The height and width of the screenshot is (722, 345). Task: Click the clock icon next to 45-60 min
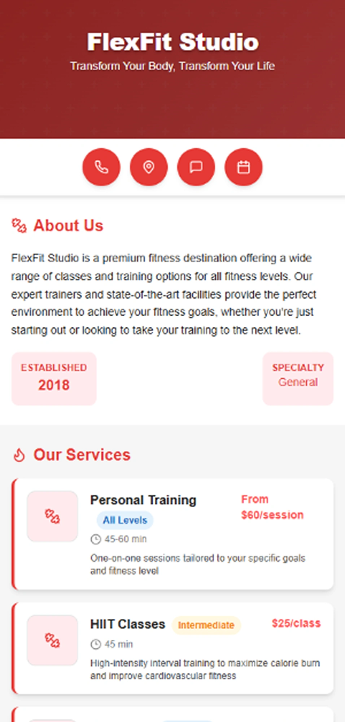point(96,539)
